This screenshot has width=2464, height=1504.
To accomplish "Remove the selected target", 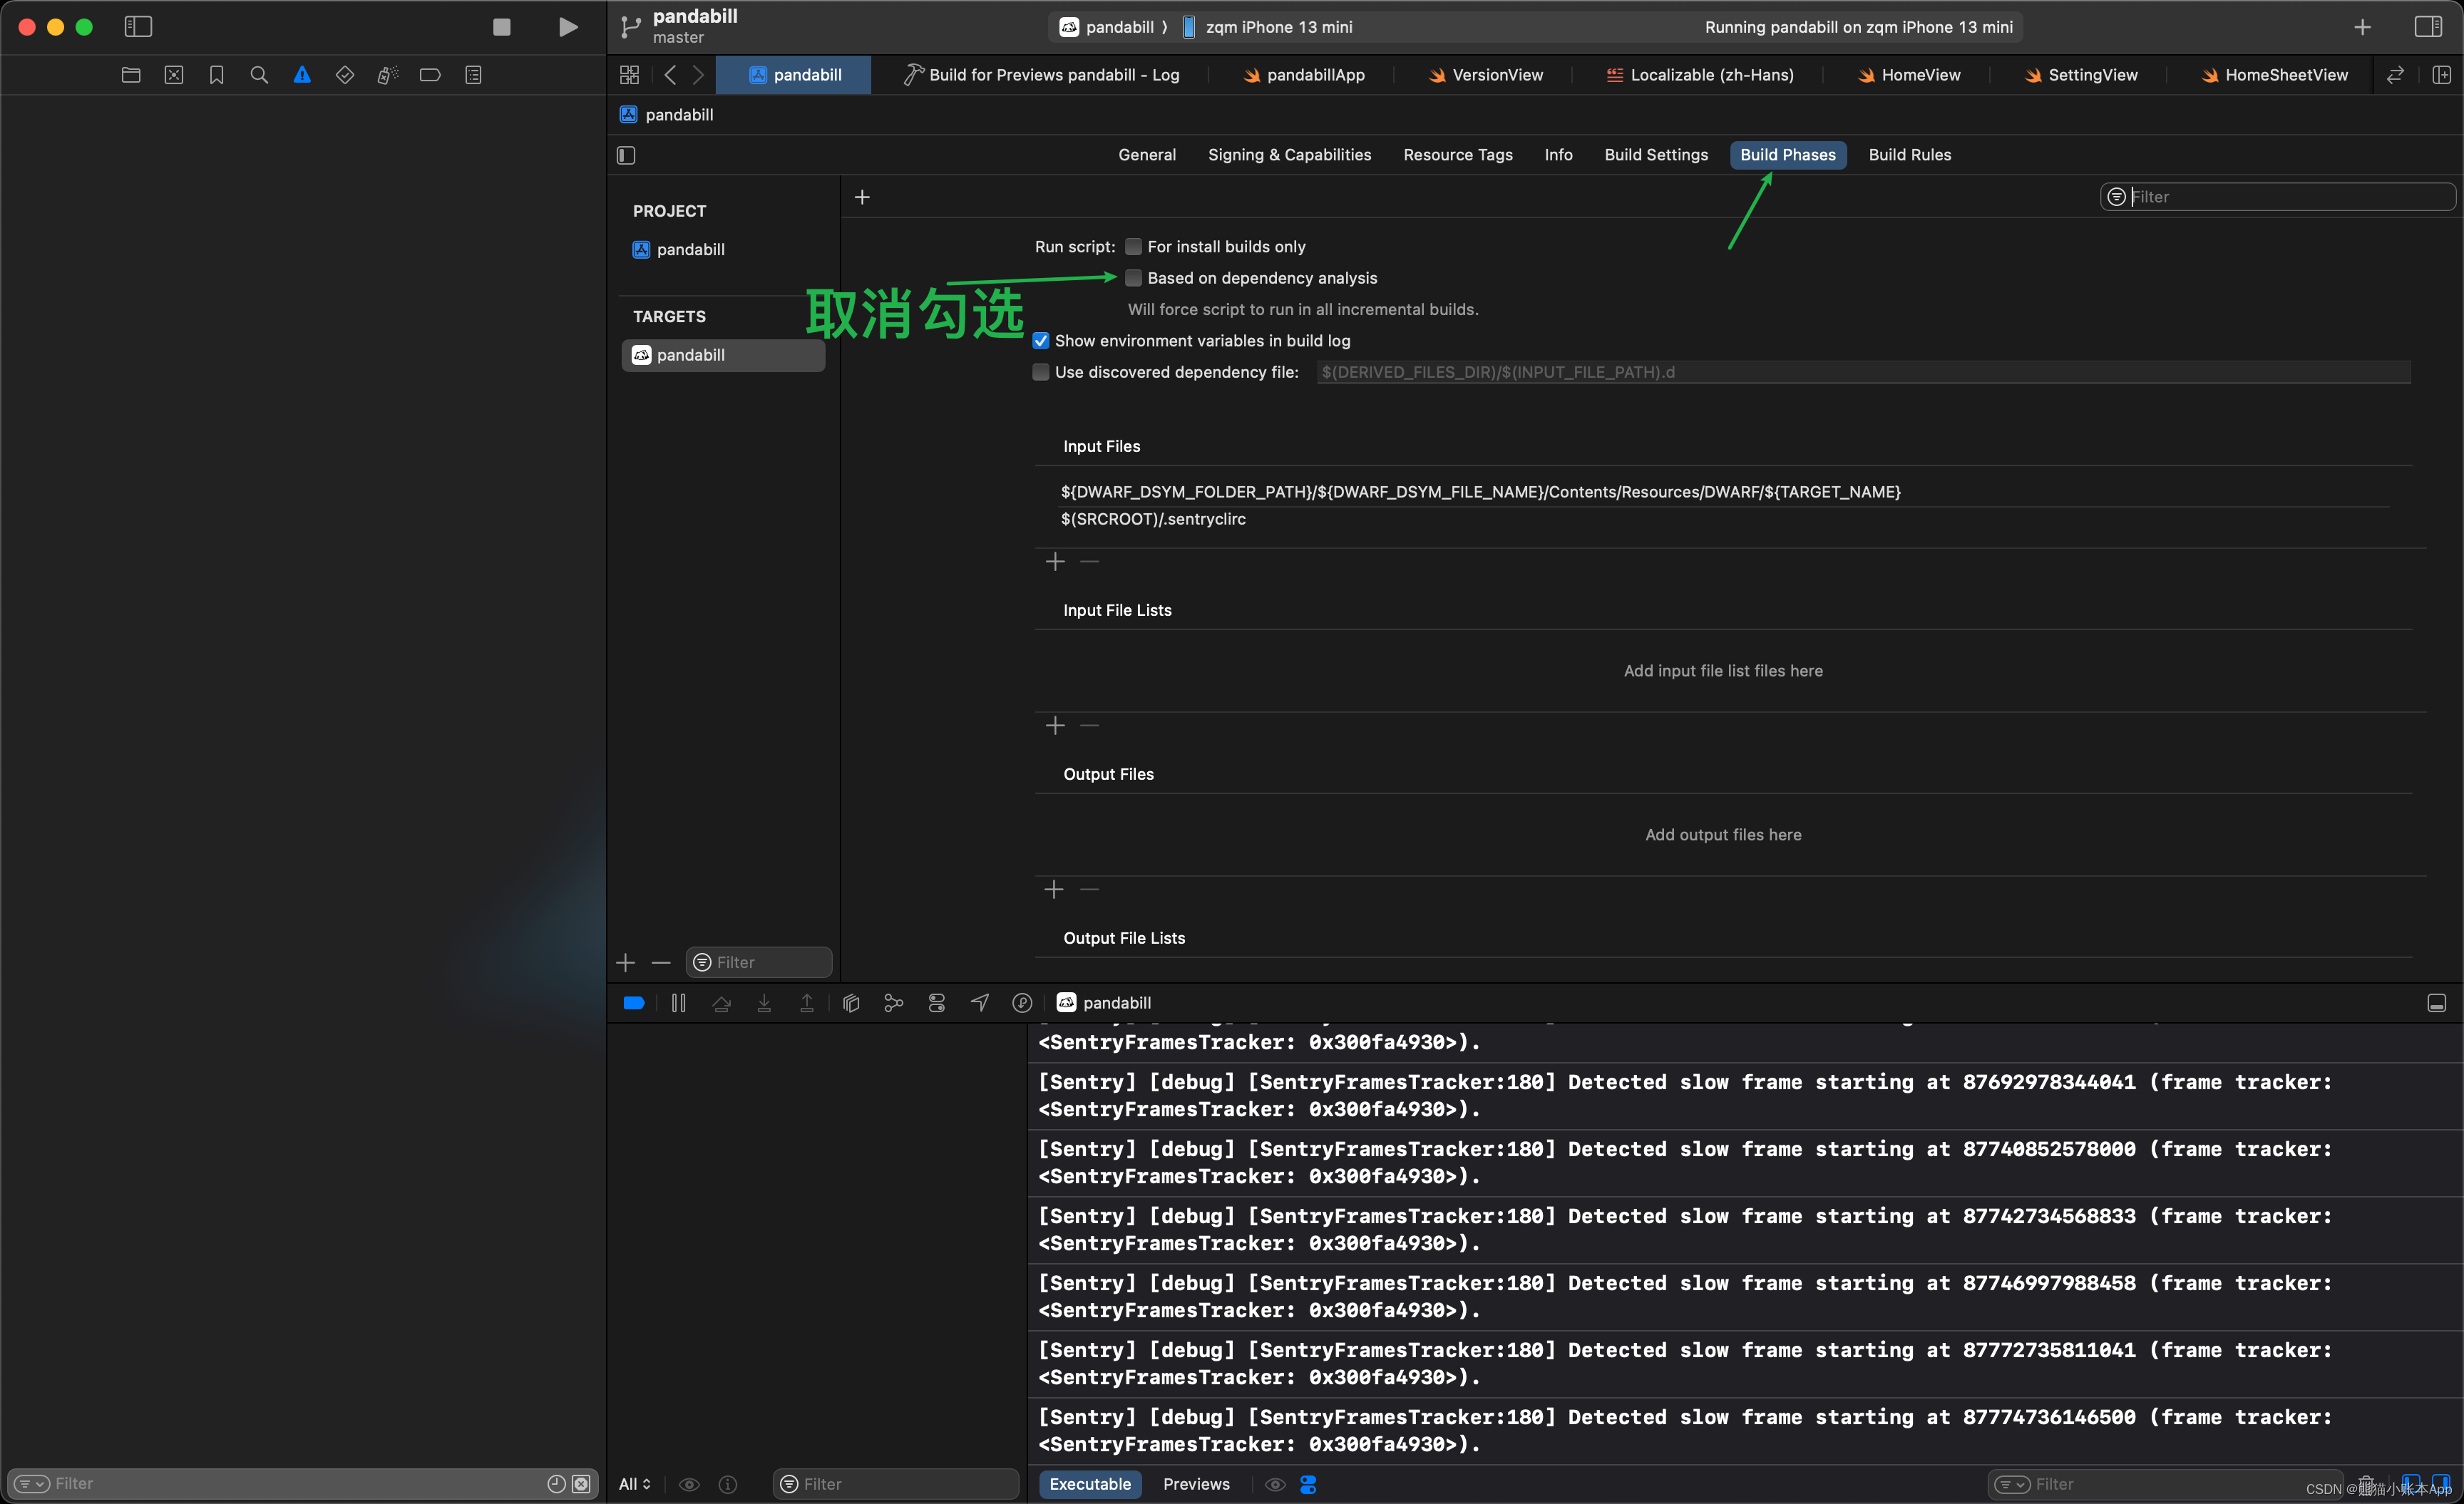I will (661, 963).
